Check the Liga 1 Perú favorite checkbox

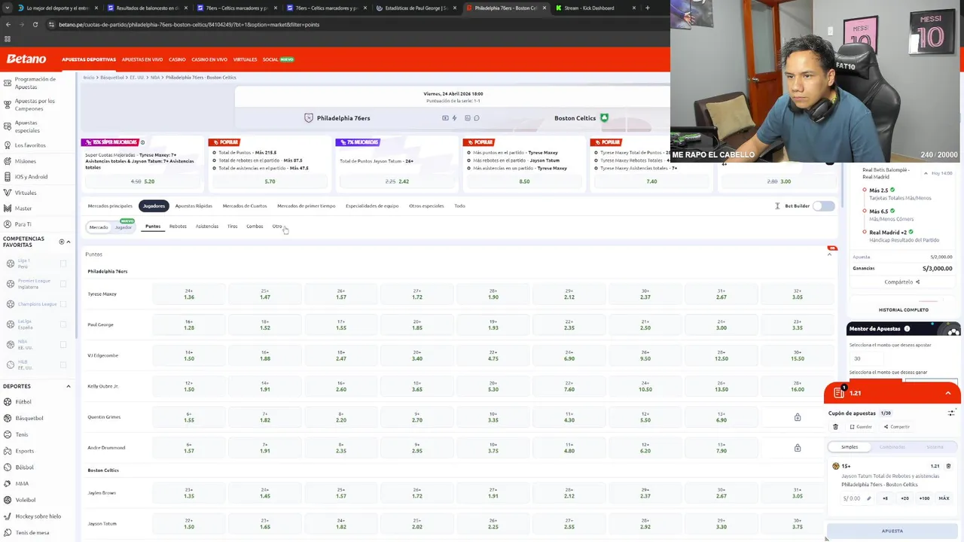(x=63, y=263)
